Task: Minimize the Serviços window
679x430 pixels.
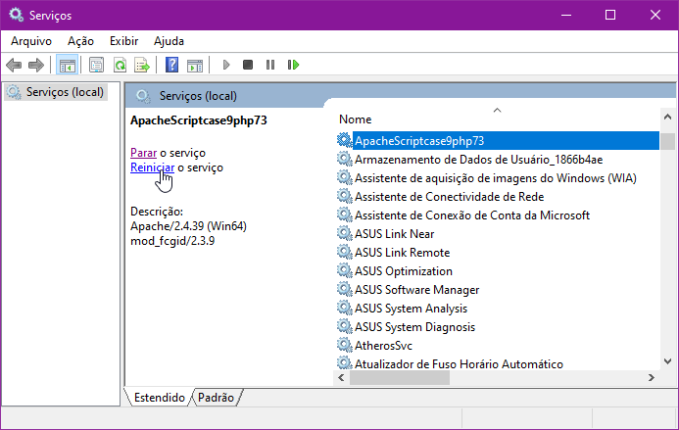Action: (x=566, y=15)
